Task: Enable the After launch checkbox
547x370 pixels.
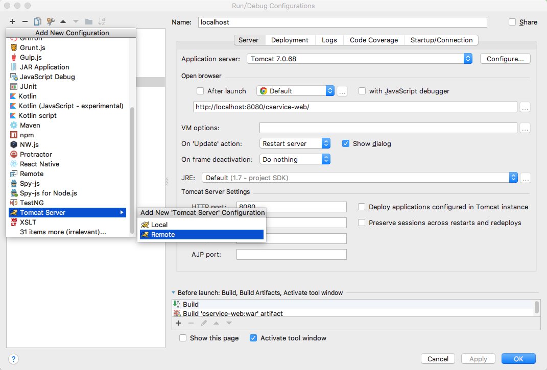Action: 200,91
